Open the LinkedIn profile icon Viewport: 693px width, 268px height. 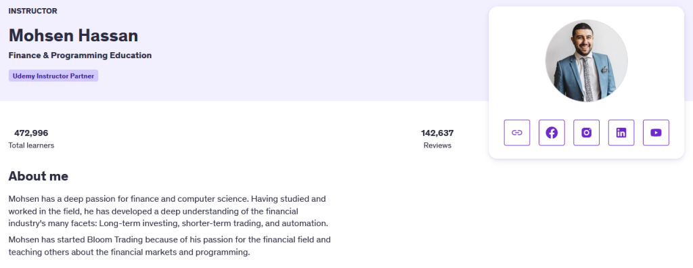click(x=621, y=132)
